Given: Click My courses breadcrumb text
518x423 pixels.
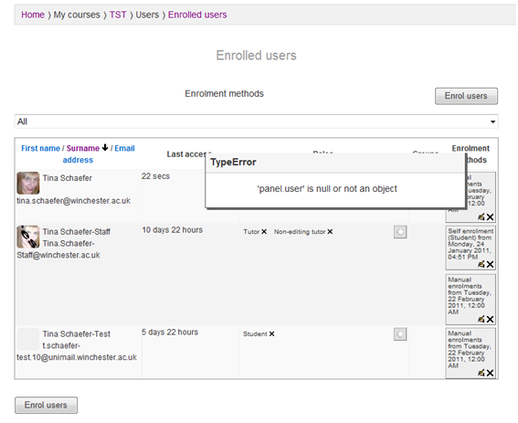Looking at the screenshot, I should (x=77, y=15).
